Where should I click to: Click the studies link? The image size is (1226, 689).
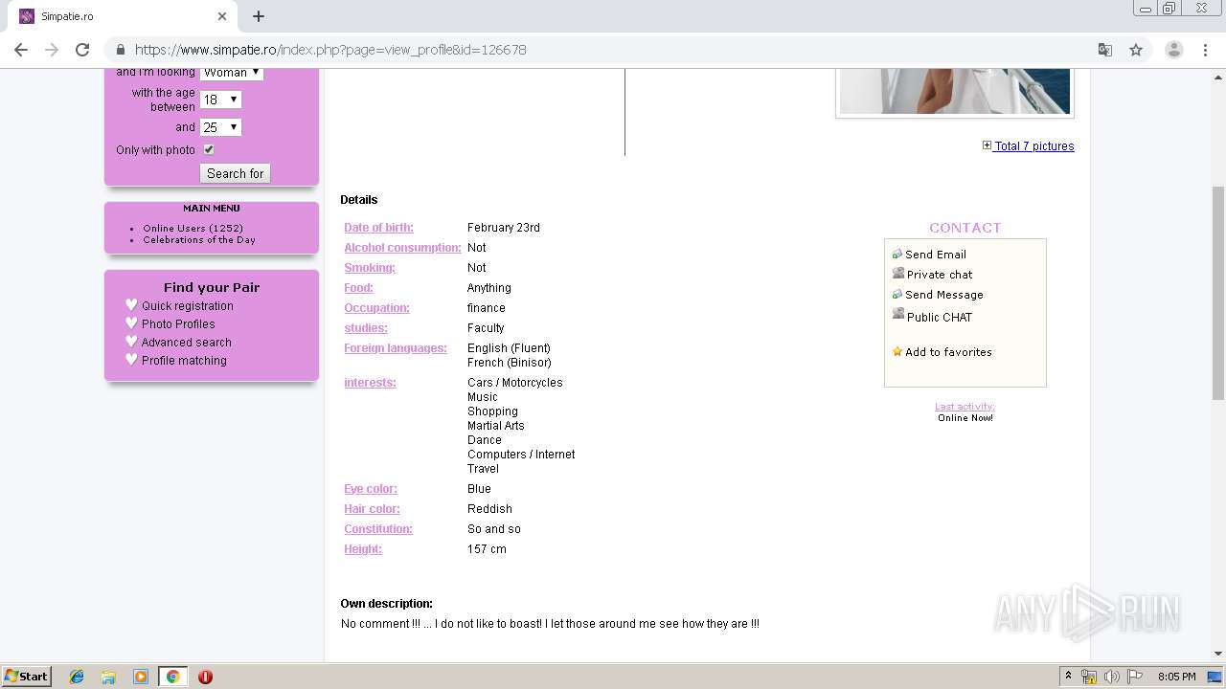(366, 327)
